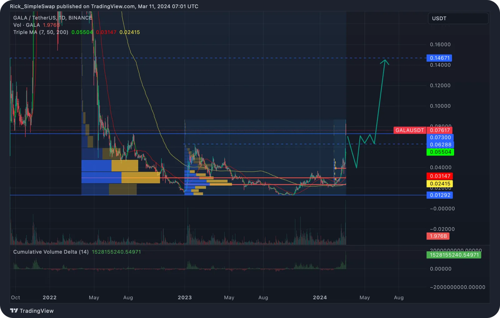The width and height of the screenshot is (500, 318).
Task: Click the 2024 label on time axis
Action: tap(320, 297)
